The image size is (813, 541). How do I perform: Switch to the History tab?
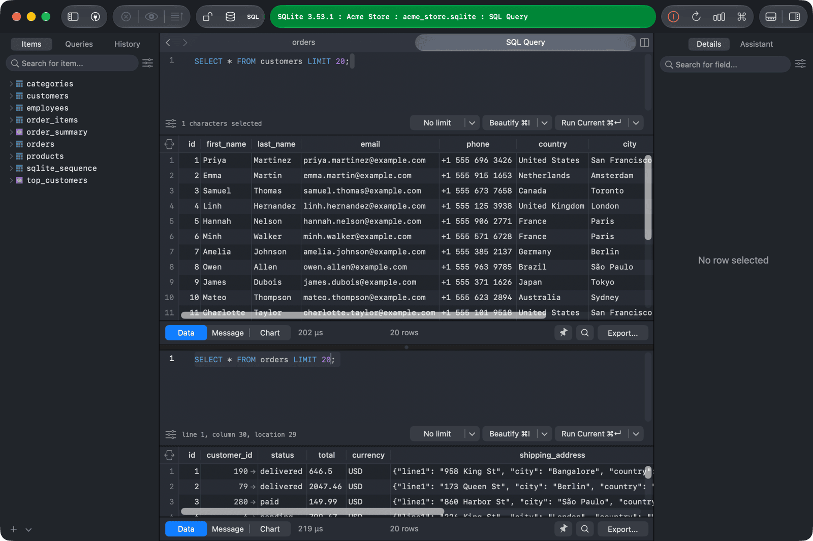127,44
